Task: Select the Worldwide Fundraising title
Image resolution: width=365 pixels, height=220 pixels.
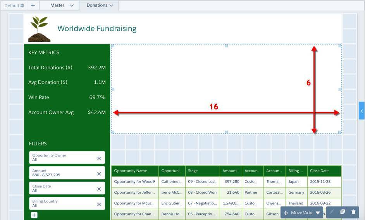Action: (97, 28)
